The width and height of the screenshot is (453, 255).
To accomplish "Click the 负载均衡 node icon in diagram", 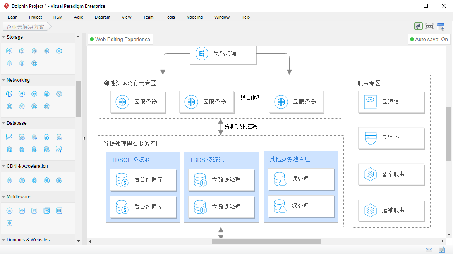I will point(202,53).
